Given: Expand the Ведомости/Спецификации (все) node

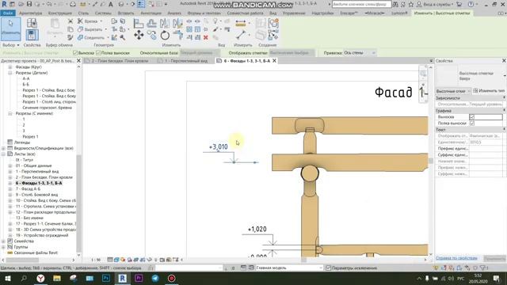Looking at the screenshot, I should coord(3,148).
